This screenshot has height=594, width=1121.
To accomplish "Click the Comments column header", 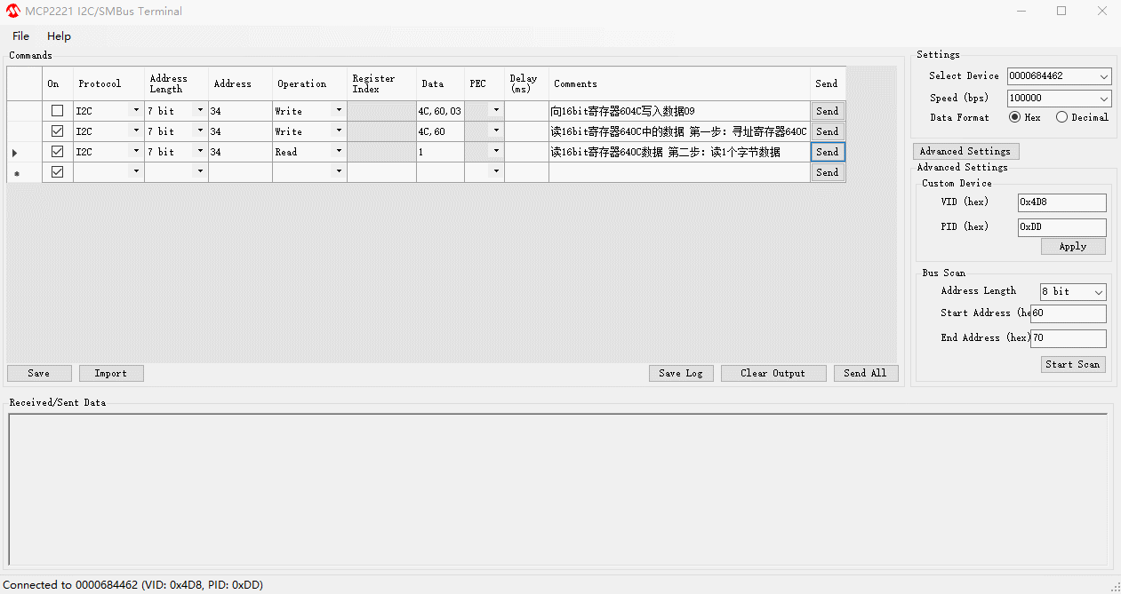I will coord(679,83).
